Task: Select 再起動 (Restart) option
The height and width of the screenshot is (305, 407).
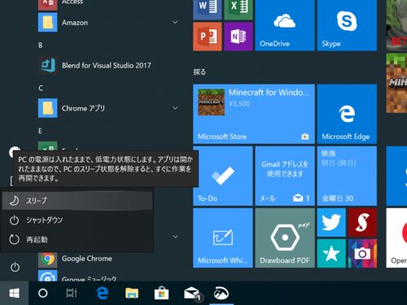Action: pos(77,239)
